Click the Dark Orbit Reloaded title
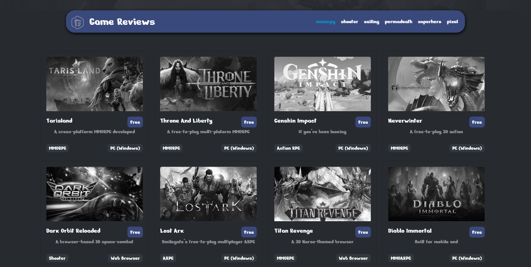 coord(73,231)
